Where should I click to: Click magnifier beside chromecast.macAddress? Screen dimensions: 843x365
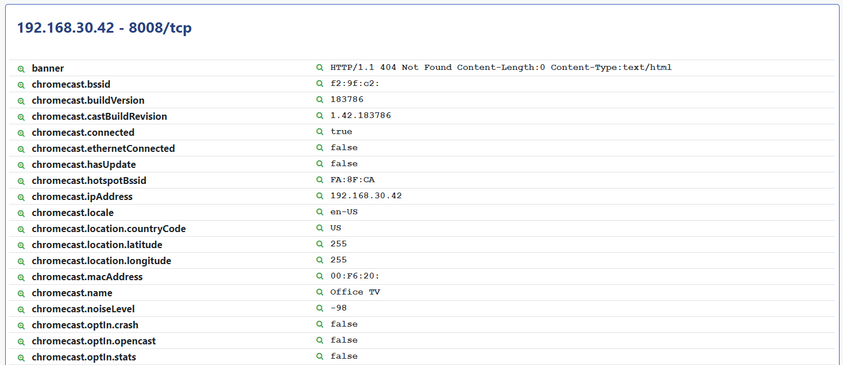click(x=21, y=276)
